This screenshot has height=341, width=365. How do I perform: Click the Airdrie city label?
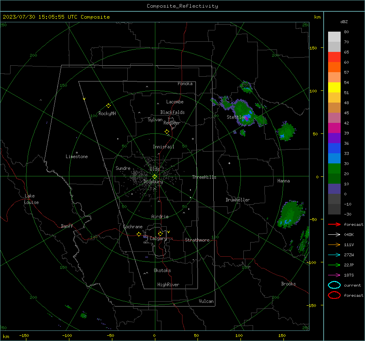pyautogui.click(x=160, y=217)
